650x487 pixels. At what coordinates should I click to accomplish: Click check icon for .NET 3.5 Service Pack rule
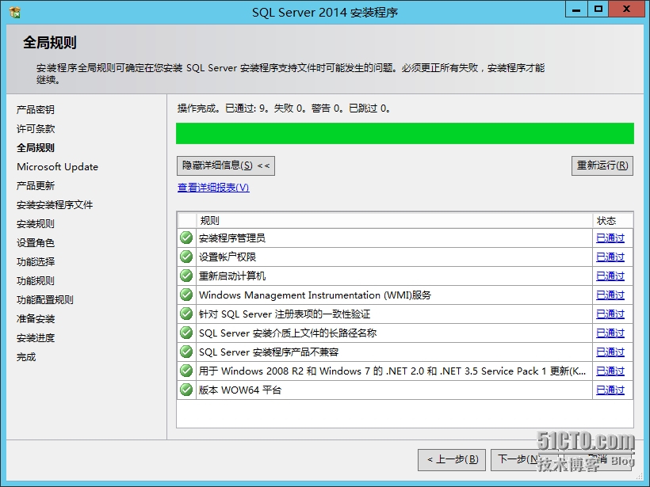[186, 371]
